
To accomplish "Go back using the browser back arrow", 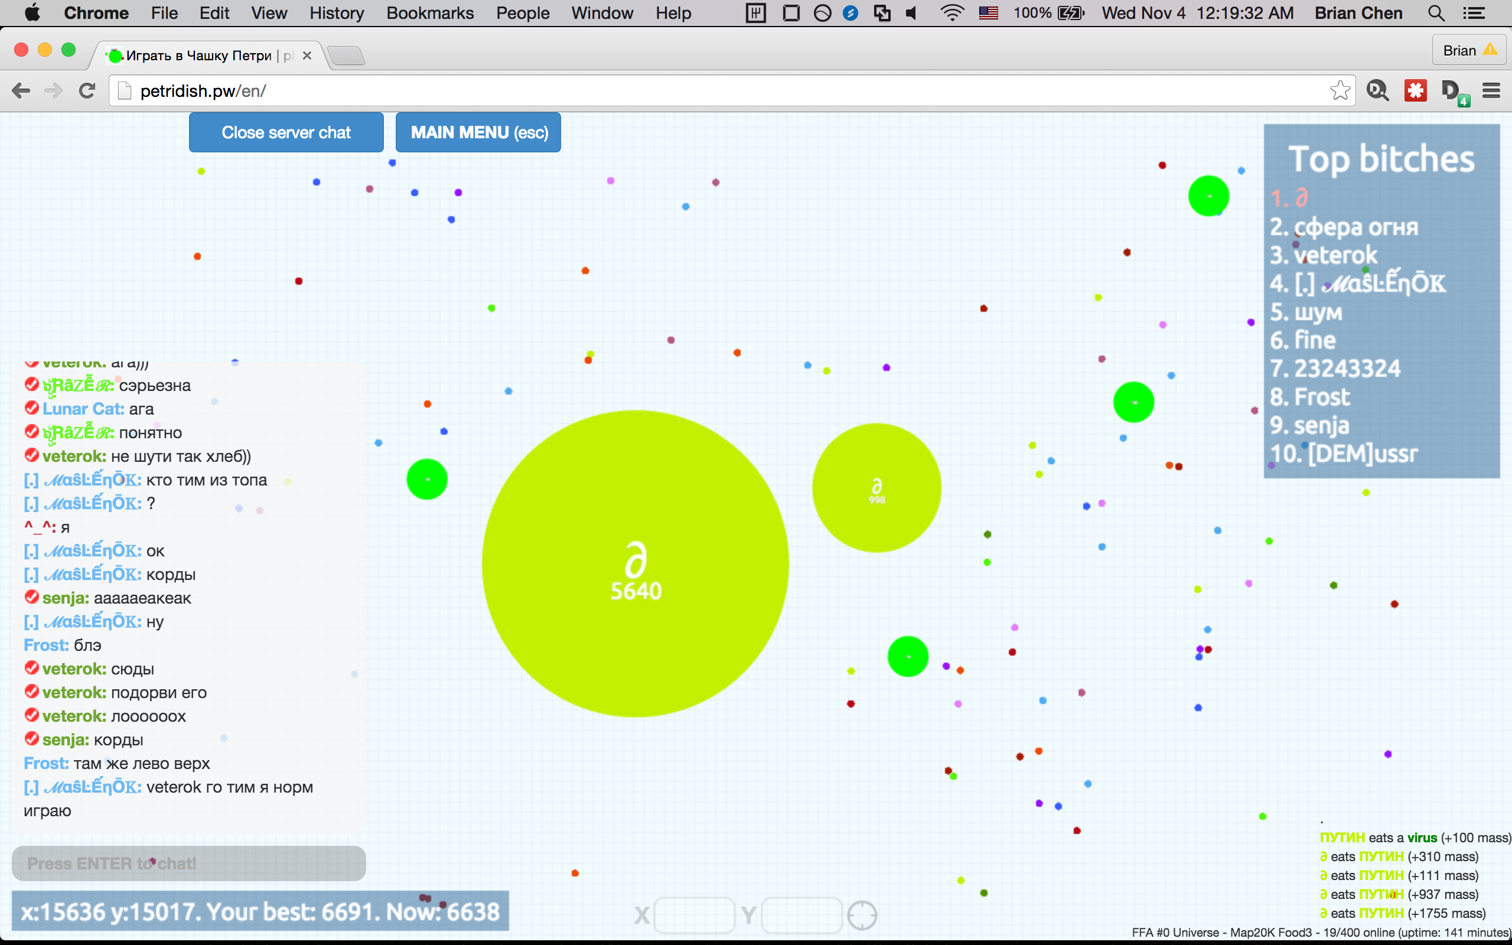I will click(21, 91).
